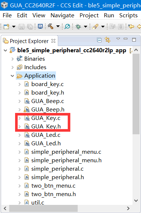Screen dimensions: 141x213
Task: Click Collapse All in Project Explorer
Action: tap(99, 40)
